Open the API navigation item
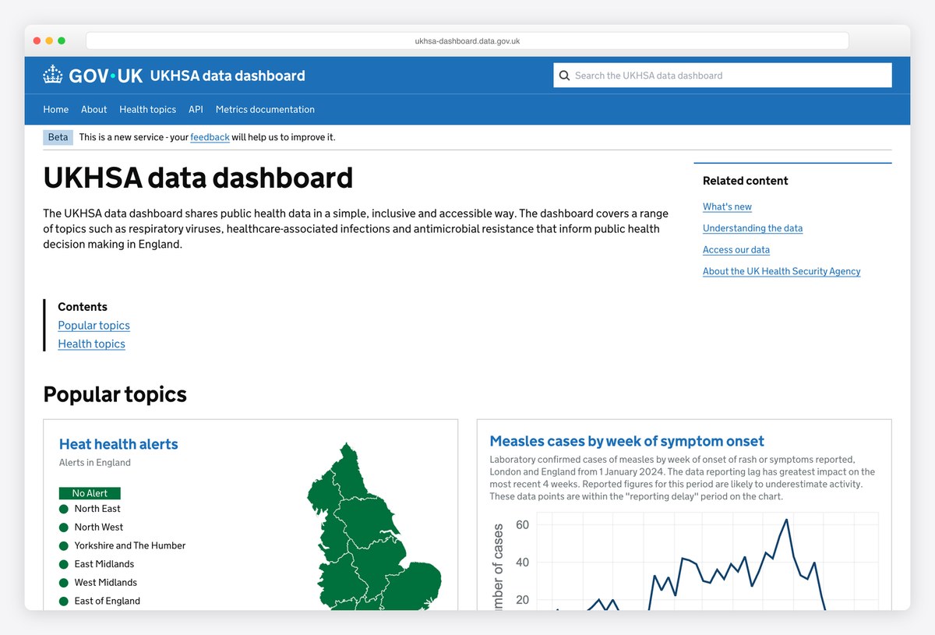The width and height of the screenshot is (935, 635). pyautogui.click(x=196, y=109)
